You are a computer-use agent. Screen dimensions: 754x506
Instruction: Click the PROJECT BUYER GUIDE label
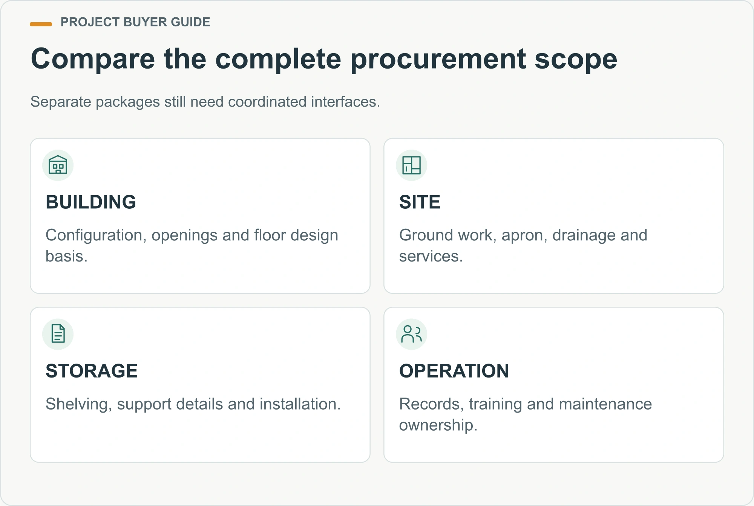[x=135, y=22]
